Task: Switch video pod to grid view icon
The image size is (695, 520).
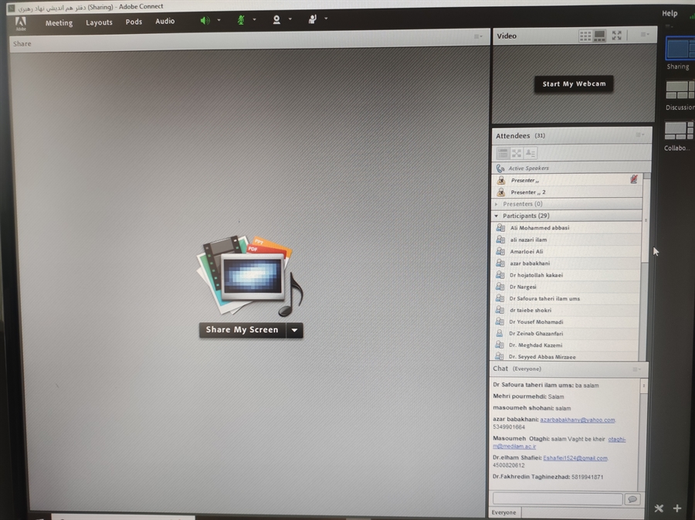Action: coord(585,36)
